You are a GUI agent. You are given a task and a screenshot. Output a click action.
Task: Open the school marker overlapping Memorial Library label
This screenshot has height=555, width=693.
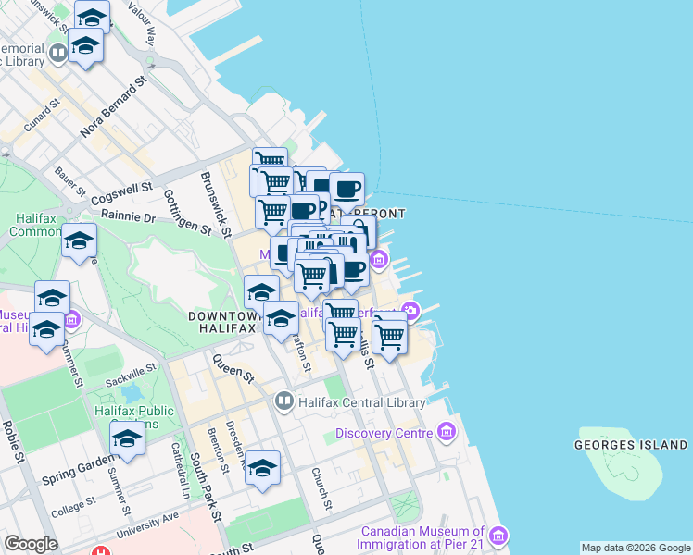tap(86, 48)
